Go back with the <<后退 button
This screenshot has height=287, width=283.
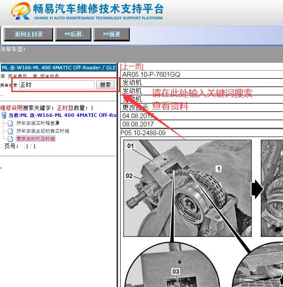tap(73, 34)
